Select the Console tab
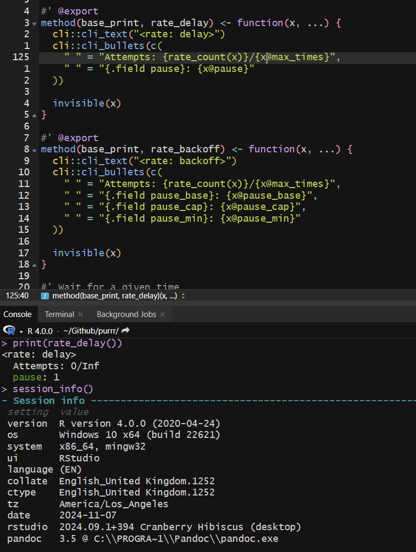Screen dimensions: 416x552 pyautogui.click(x=18, y=314)
